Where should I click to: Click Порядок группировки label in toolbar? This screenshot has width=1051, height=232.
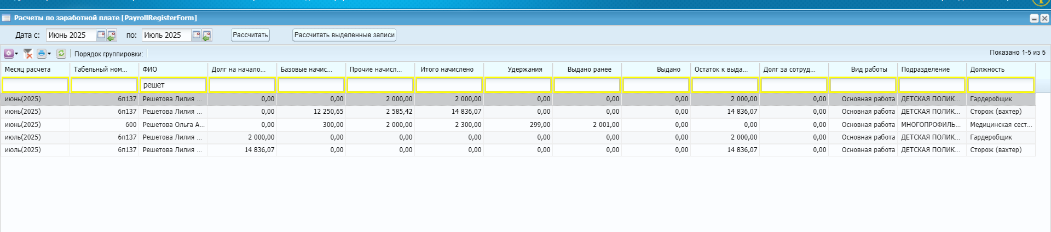pyautogui.click(x=108, y=54)
